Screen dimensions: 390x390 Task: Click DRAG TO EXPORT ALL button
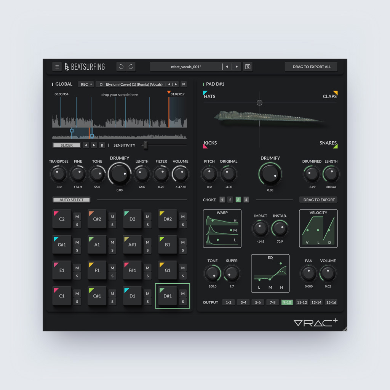(x=312, y=67)
